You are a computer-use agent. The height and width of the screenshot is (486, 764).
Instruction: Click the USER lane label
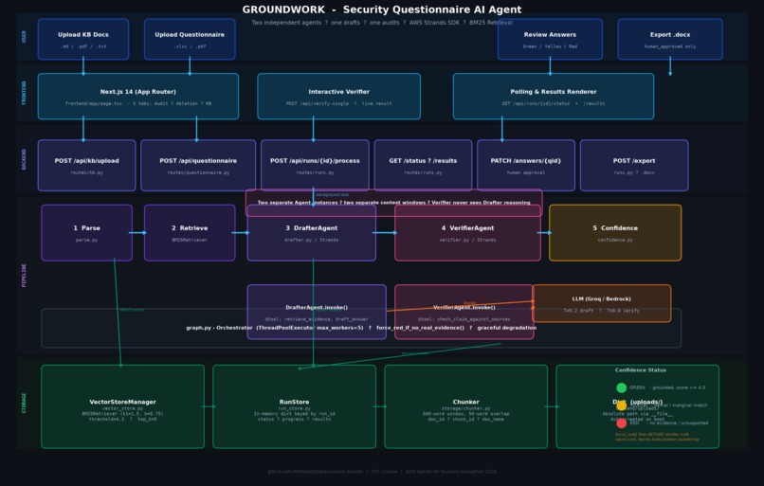click(24, 37)
